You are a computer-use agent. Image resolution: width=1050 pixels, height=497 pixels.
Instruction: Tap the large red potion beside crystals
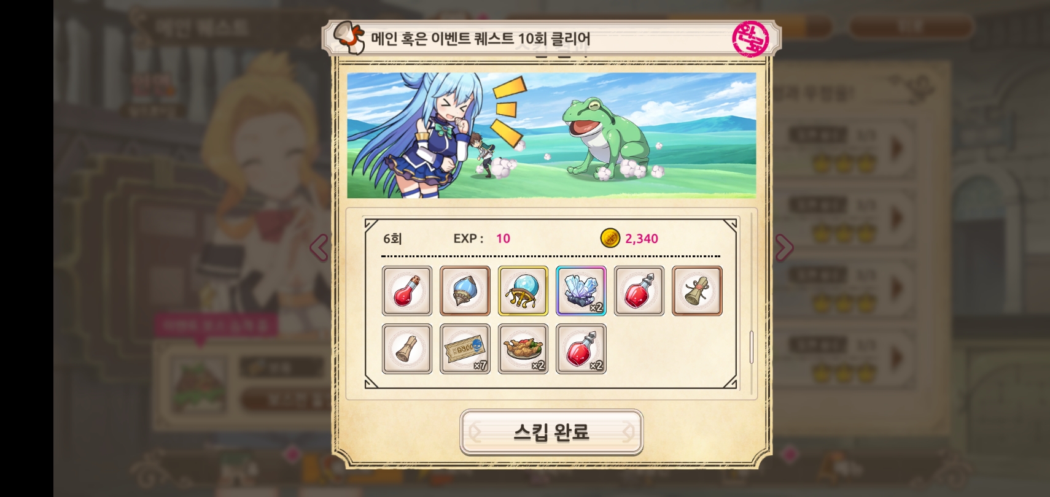coord(639,291)
